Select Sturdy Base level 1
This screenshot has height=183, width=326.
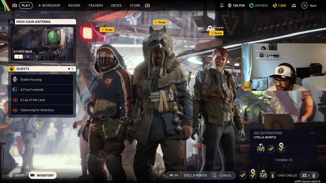pyautogui.click(x=18, y=57)
